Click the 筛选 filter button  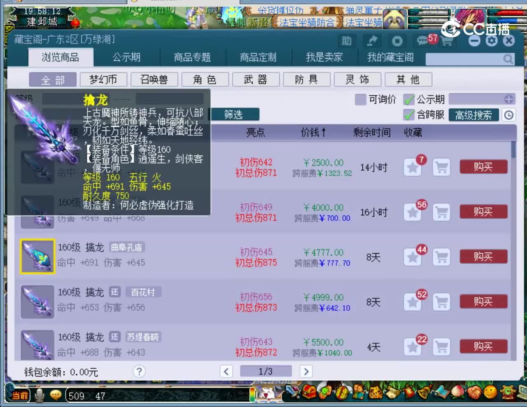coord(235,115)
